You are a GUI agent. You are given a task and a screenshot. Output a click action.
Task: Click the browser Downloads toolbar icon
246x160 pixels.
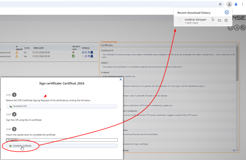pyautogui.click(x=229, y=4)
